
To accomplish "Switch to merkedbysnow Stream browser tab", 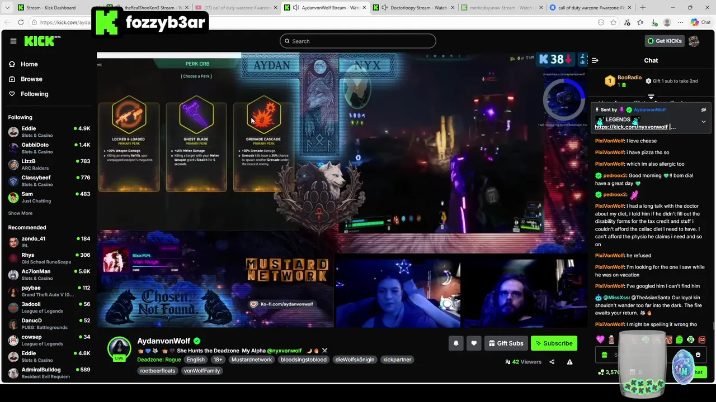I will [x=502, y=8].
